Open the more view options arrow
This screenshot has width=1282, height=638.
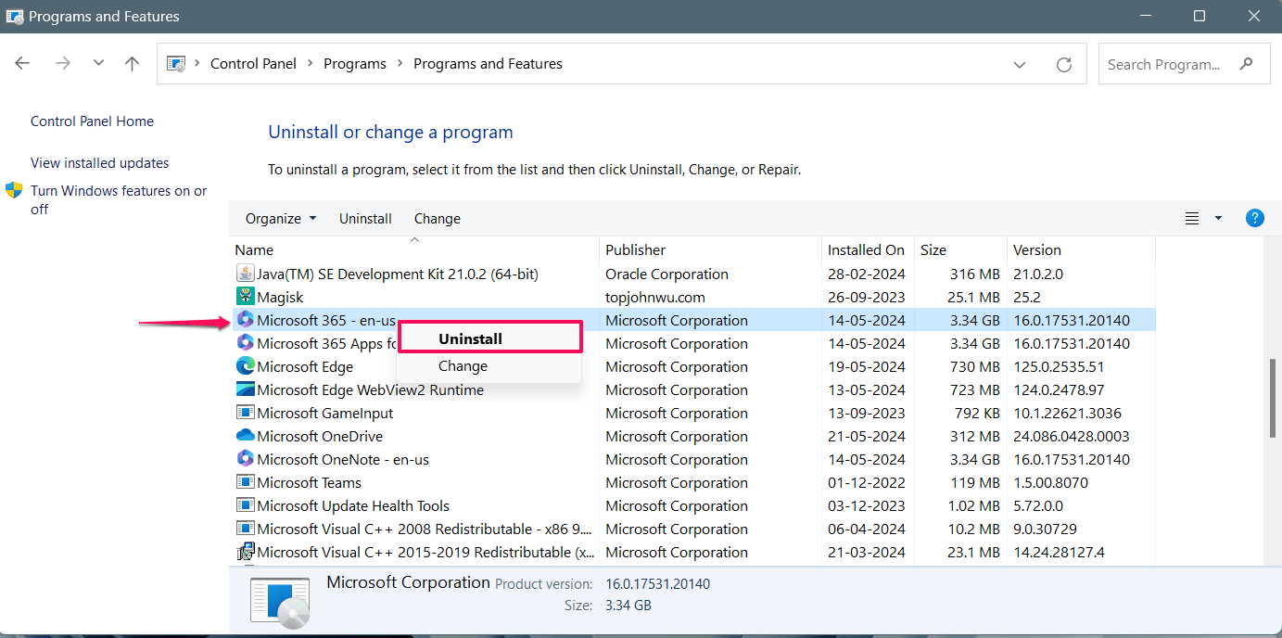(1218, 219)
